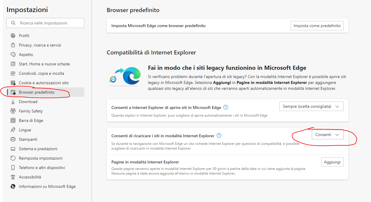Click the Reimposta impostazioni reset icon
The image size is (371, 202).
tap(13, 158)
